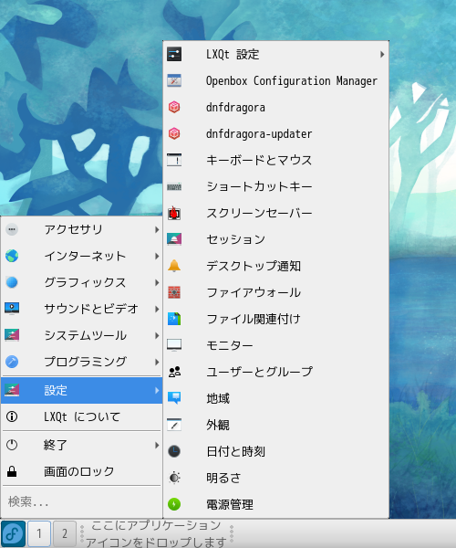The width and height of the screenshot is (456, 548).
Task: Expand the LXQt 設定 submenu arrow
Action: [x=382, y=55]
